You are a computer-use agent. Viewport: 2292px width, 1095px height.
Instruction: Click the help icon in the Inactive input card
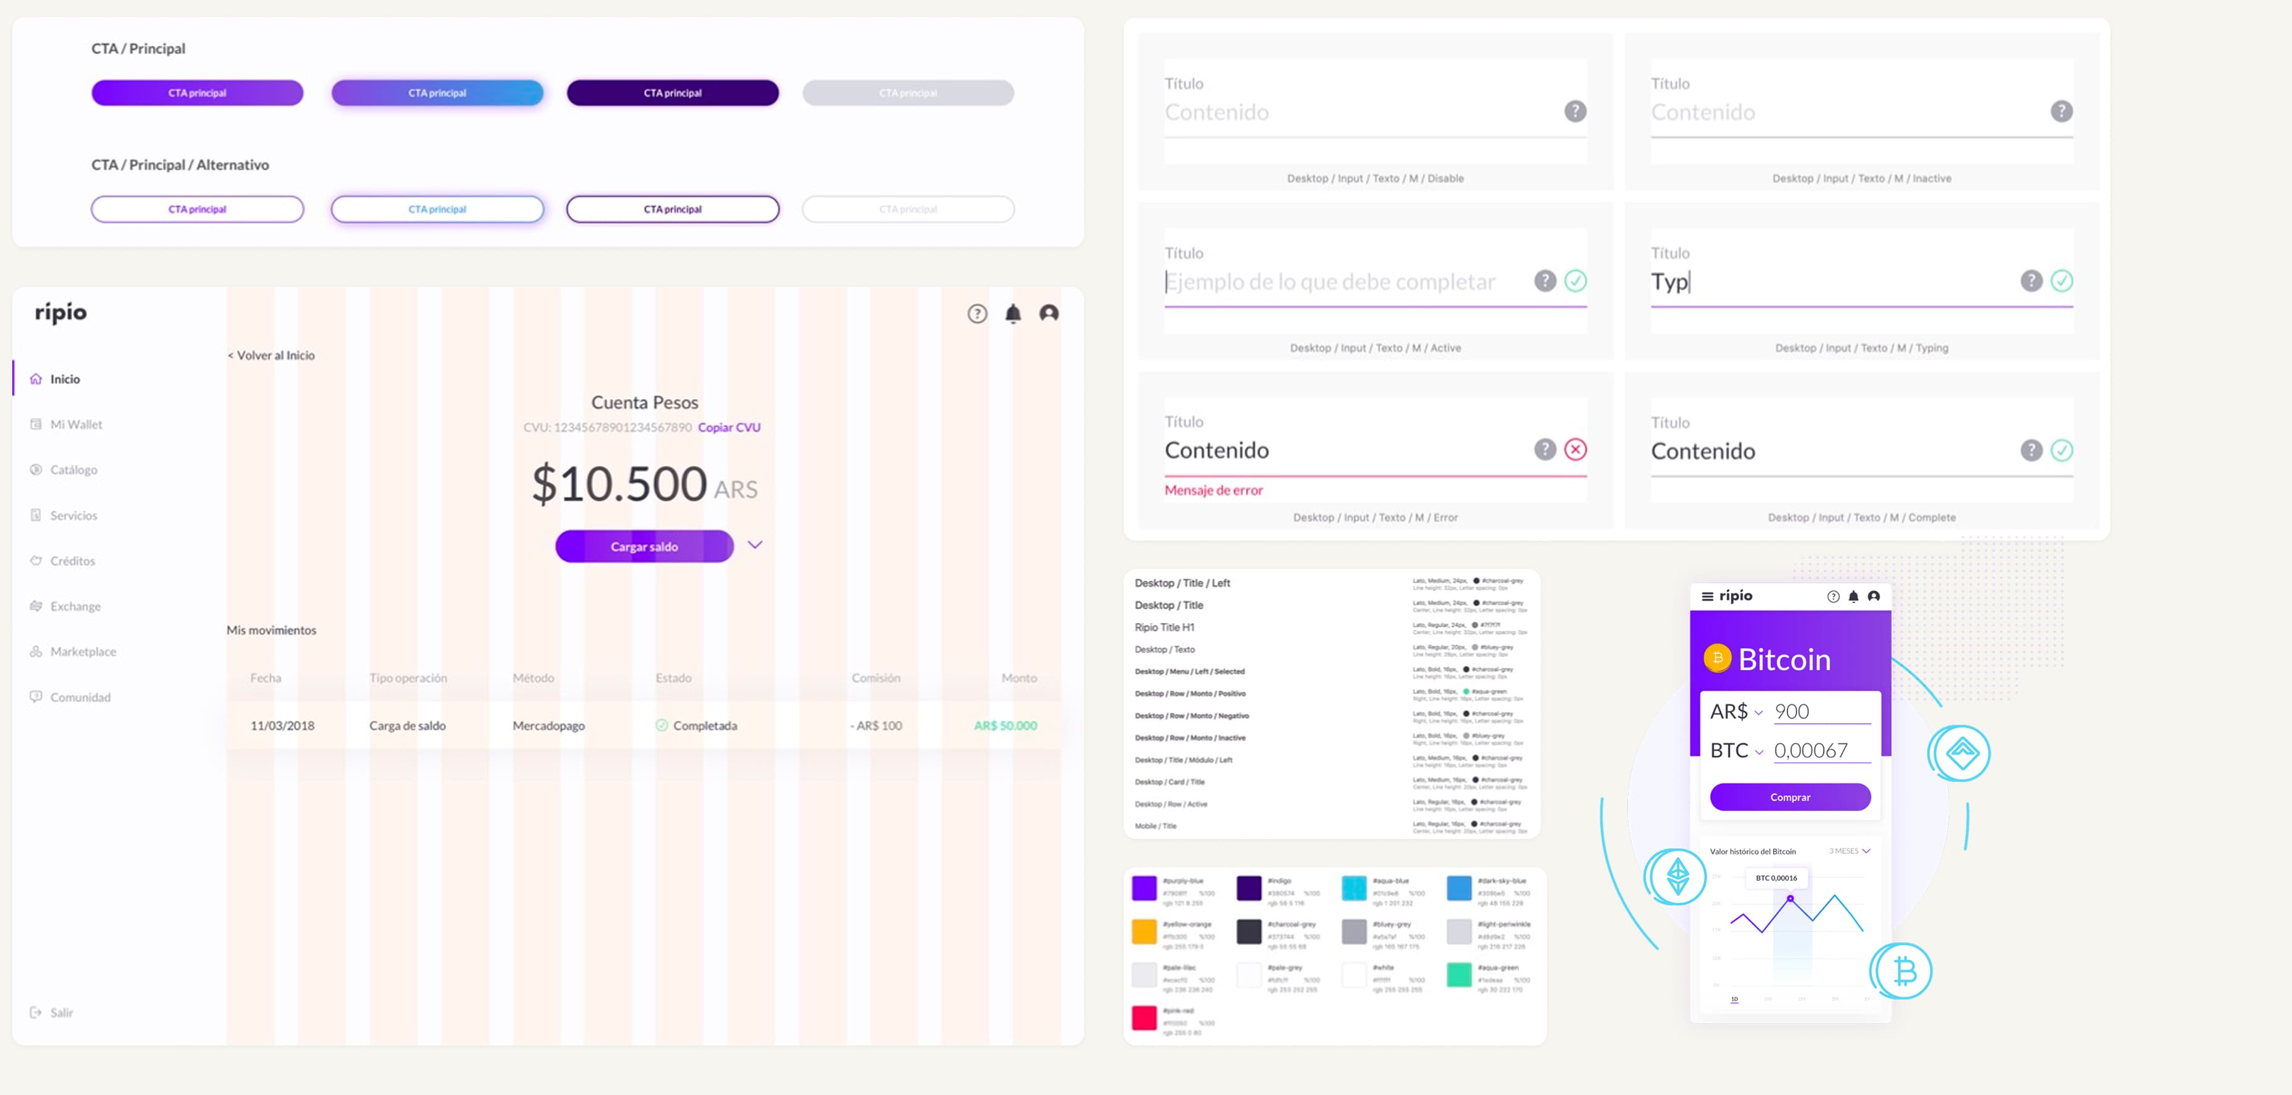tap(2062, 111)
